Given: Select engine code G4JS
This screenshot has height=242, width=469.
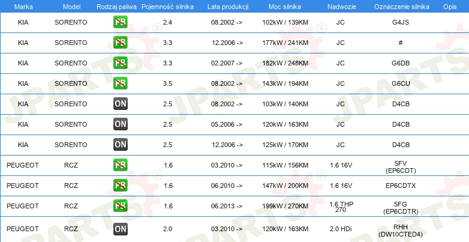Looking at the screenshot, I should pos(401,22).
